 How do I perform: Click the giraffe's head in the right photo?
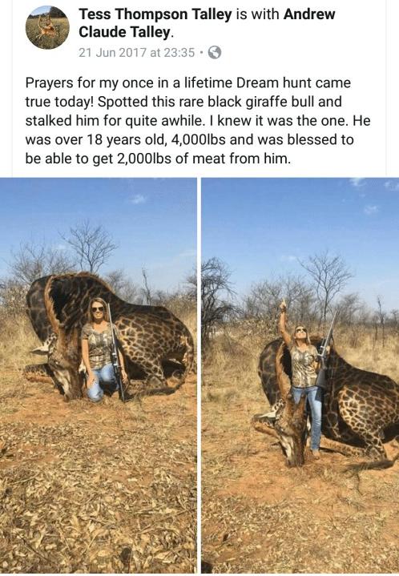[288, 429]
